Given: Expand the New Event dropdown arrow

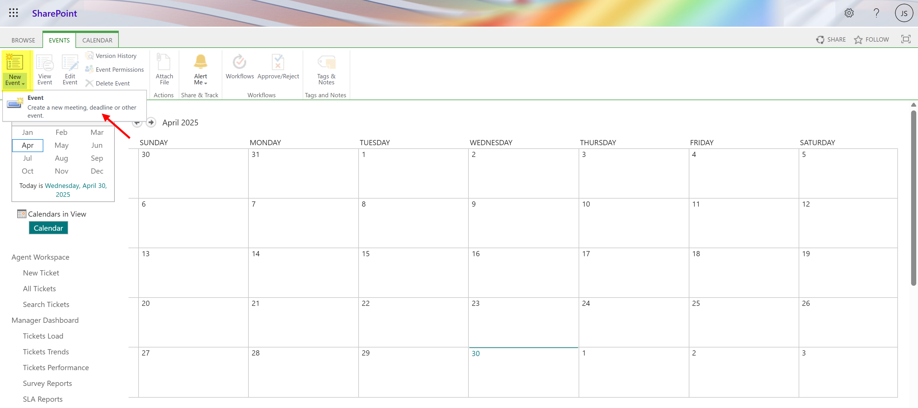Looking at the screenshot, I should tap(23, 84).
